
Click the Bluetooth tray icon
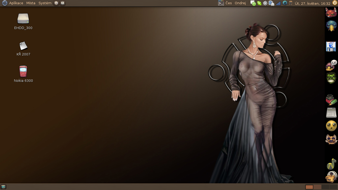[x=285, y=3]
